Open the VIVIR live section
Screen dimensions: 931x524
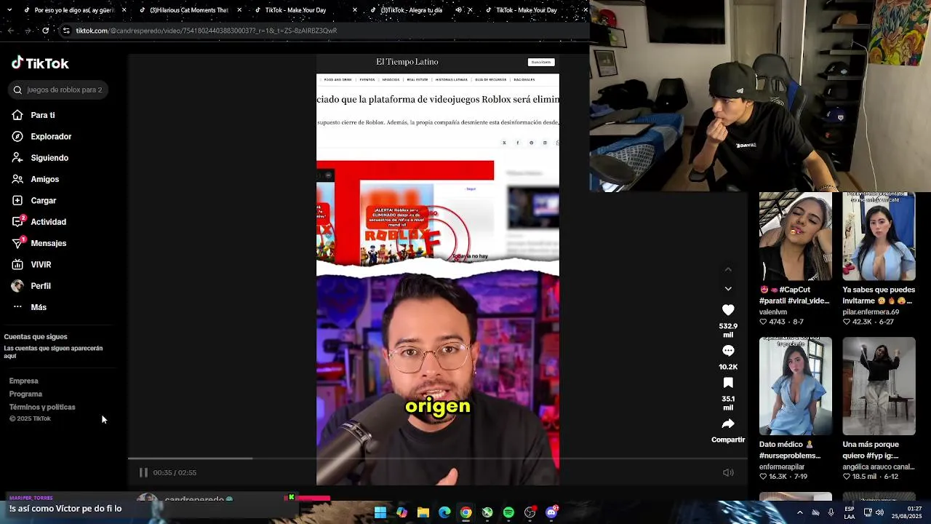click(31, 264)
